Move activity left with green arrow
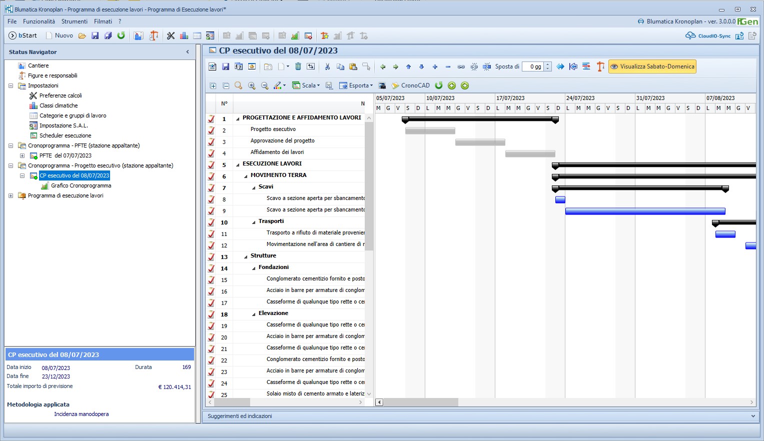The image size is (764, 441). [x=383, y=66]
